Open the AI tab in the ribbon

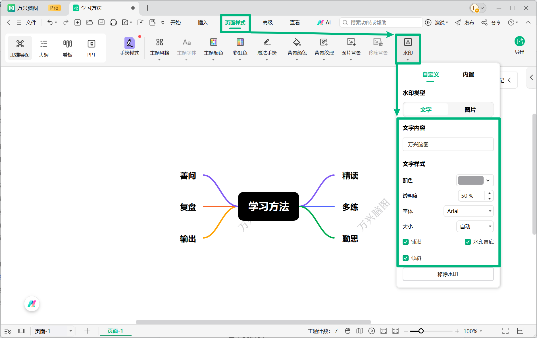pos(324,22)
